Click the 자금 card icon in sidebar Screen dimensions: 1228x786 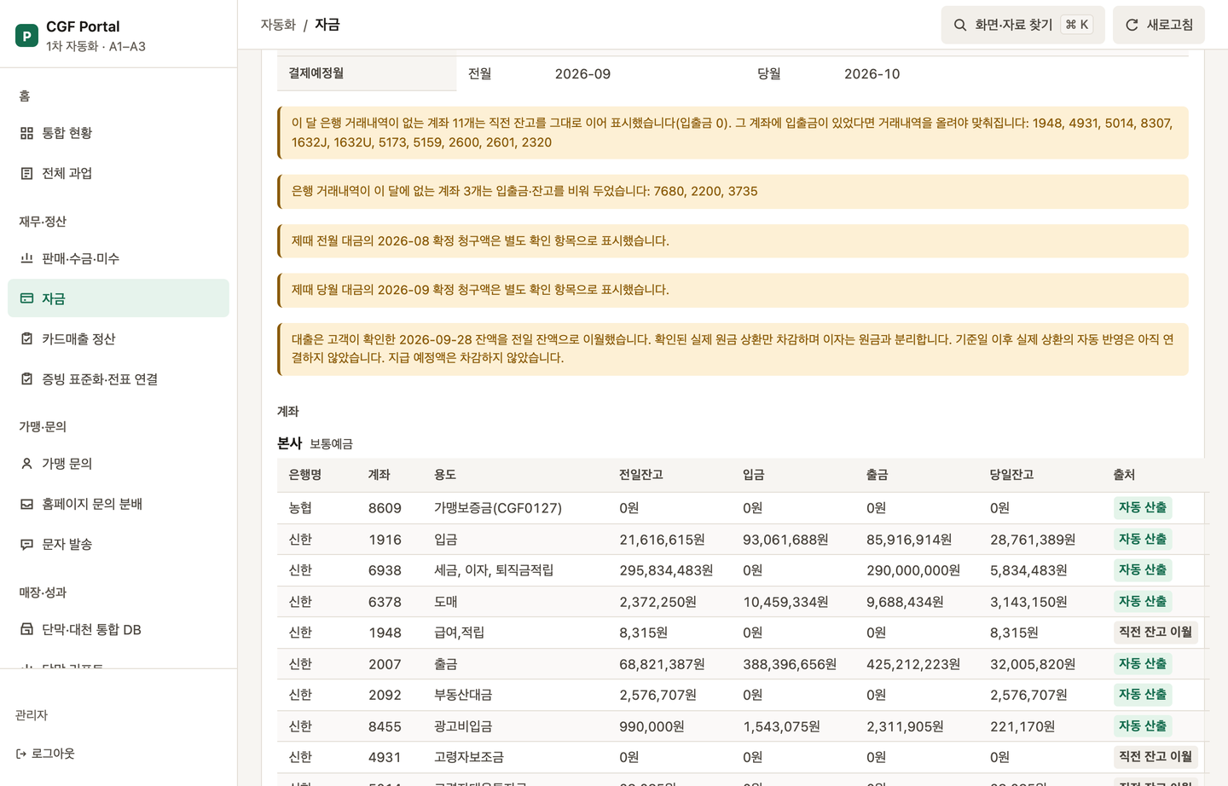[26, 298]
